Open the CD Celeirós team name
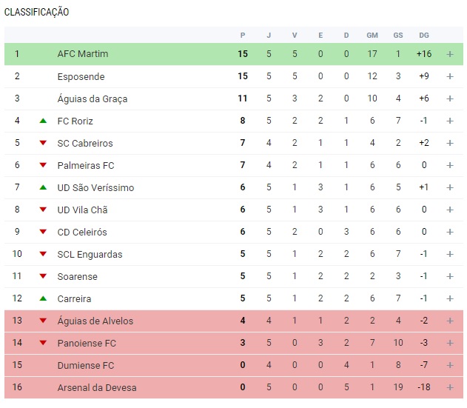The image size is (467, 408). point(82,232)
